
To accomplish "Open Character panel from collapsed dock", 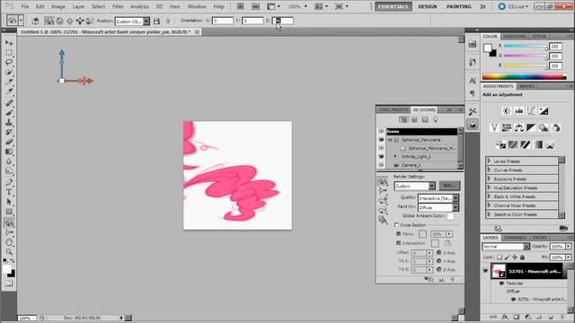I will click(x=473, y=81).
